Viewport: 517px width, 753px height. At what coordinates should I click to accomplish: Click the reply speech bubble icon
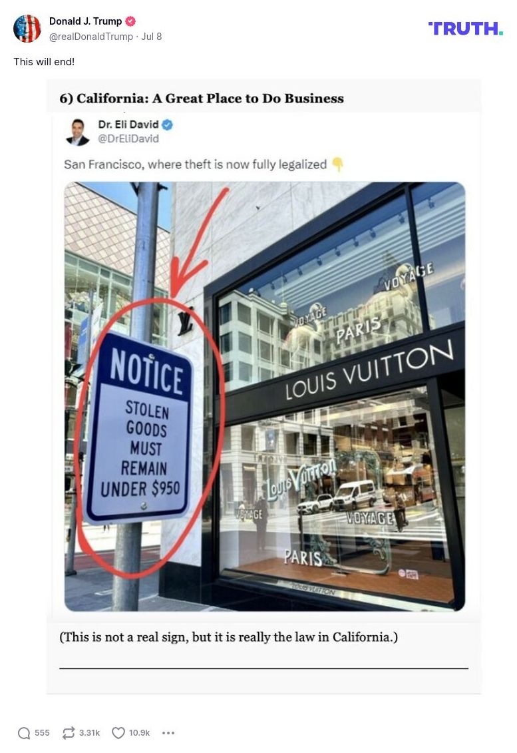(x=24, y=733)
